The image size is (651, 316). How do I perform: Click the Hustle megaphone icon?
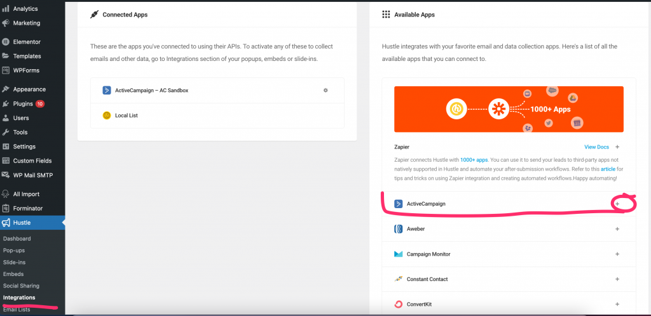(x=6, y=223)
